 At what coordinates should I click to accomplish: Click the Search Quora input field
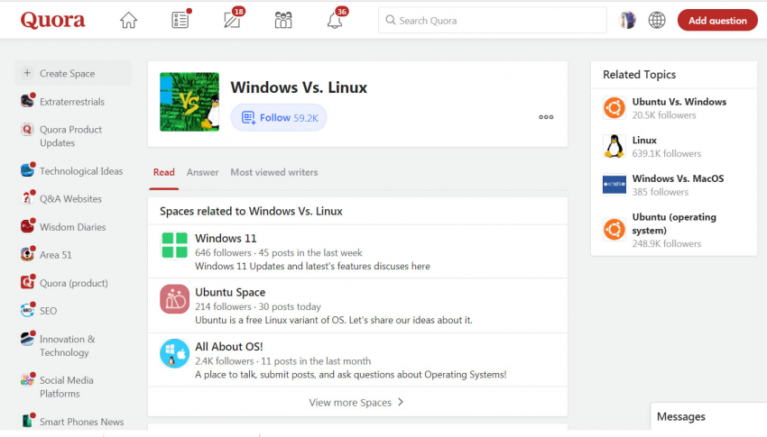(493, 20)
